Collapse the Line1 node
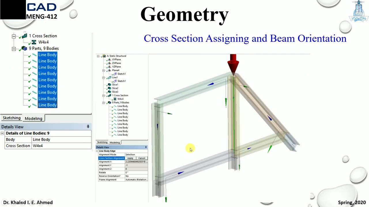Image resolution: width=369 pixels, height=207 pixels. (x=103, y=78)
